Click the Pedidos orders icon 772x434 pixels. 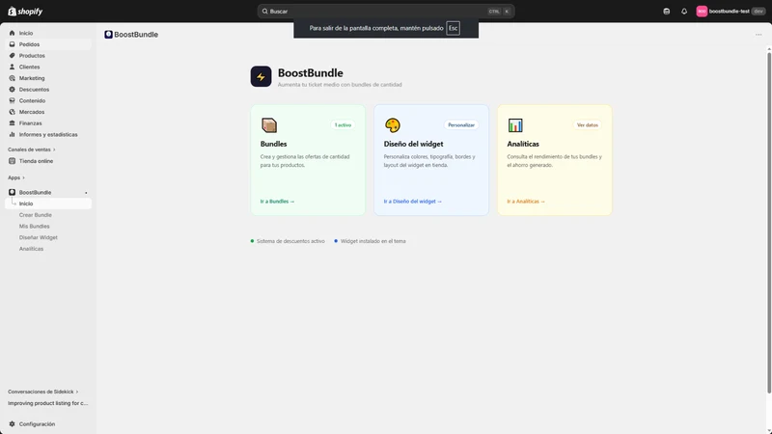click(x=12, y=44)
